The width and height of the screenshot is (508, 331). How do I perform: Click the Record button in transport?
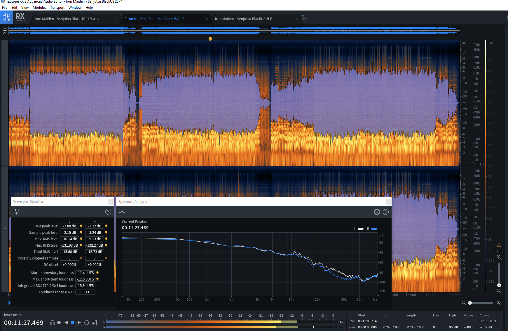click(59, 323)
